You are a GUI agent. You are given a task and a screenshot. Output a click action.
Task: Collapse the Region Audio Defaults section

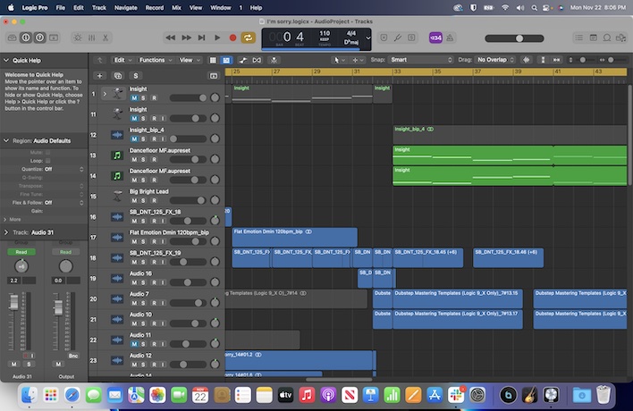(x=6, y=141)
